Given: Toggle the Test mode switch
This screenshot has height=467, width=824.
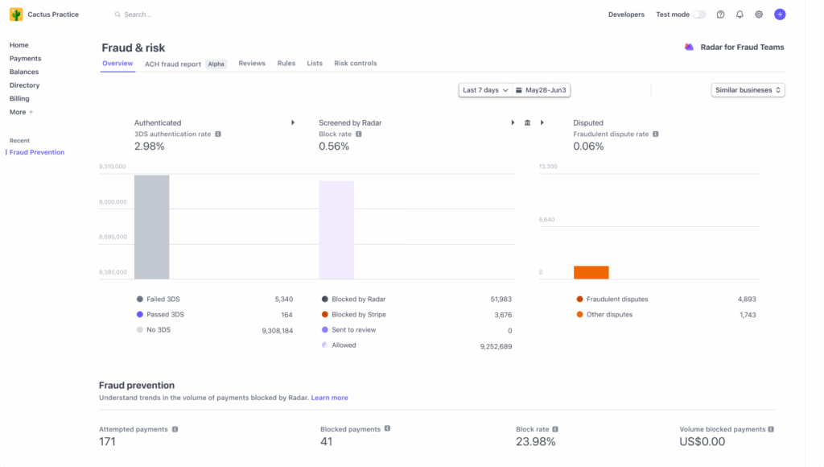Looking at the screenshot, I should [699, 14].
